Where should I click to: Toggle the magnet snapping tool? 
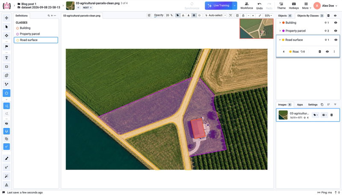point(6,131)
